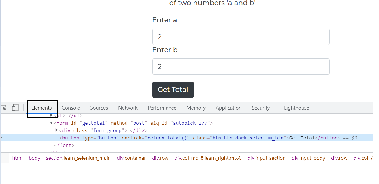Collapse the form gettotal node
This screenshot has height=184, width=379.
point(52,123)
